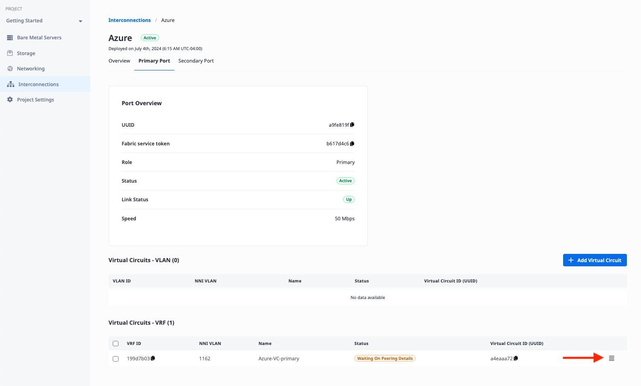Click the Azure-VC-primary name cell
This screenshot has width=641, height=386.
click(x=279, y=359)
